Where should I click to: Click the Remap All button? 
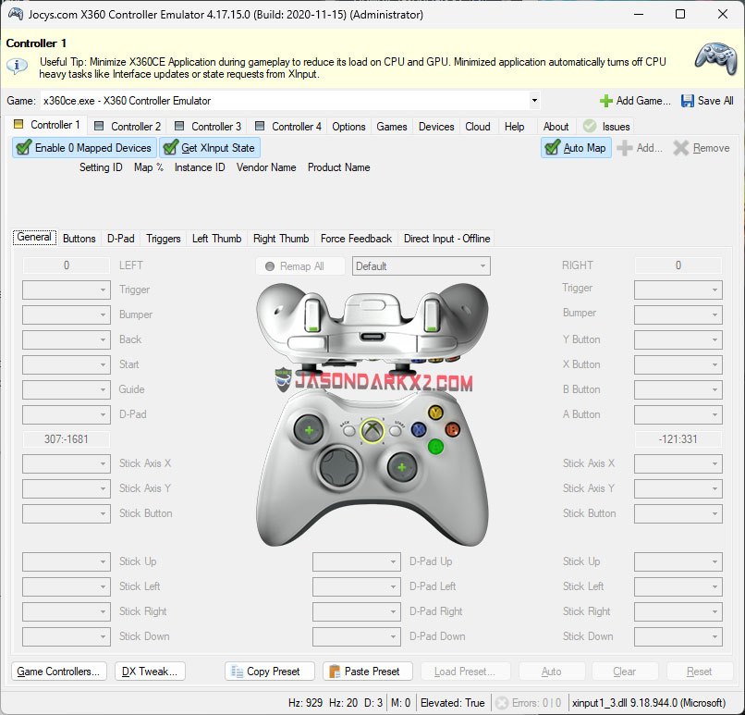pos(299,265)
